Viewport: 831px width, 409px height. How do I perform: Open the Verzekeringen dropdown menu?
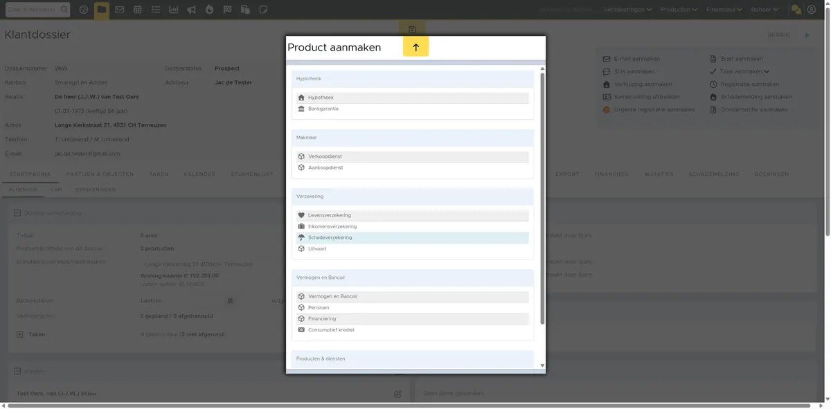coord(628,10)
